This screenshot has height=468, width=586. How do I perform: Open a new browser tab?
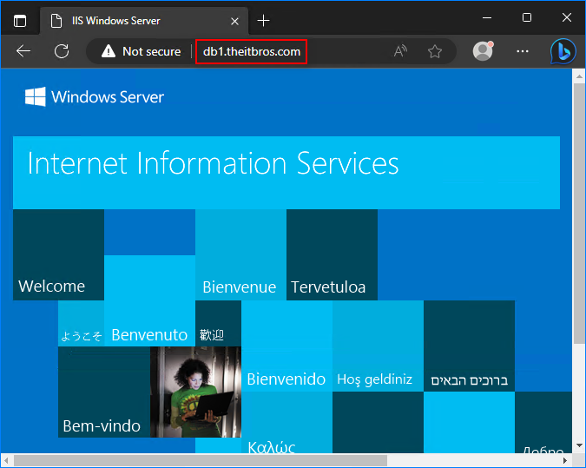263,21
